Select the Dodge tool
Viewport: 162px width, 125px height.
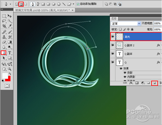10,47
